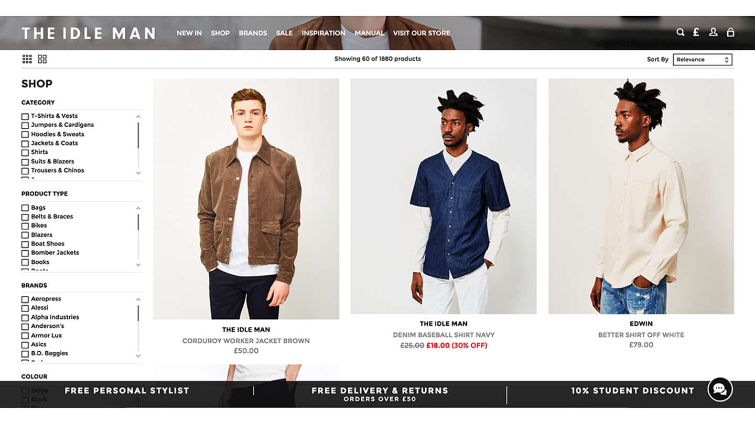
Task: Open the Brands navigation menu
Action: click(253, 33)
